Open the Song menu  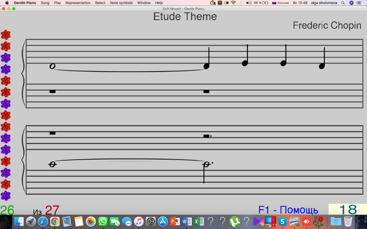pyautogui.click(x=45, y=3)
